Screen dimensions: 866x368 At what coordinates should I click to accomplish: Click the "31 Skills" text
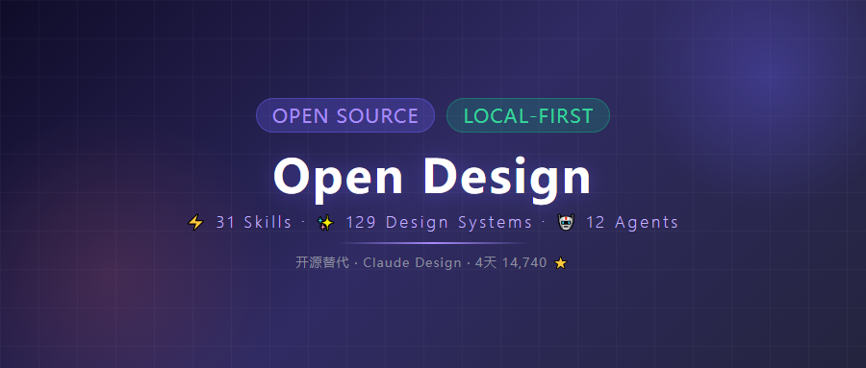[x=253, y=222]
